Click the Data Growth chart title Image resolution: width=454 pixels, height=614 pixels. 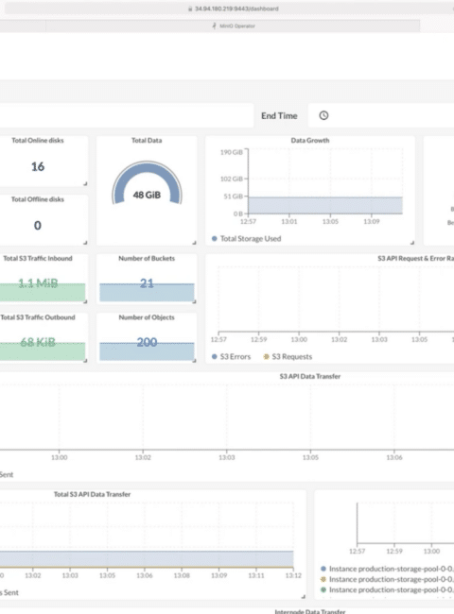pyautogui.click(x=310, y=140)
